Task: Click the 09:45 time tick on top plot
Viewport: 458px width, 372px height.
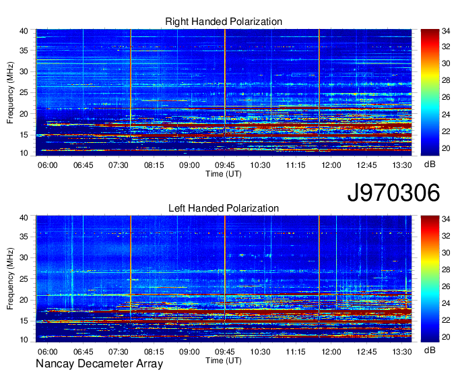Action: [x=224, y=165]
